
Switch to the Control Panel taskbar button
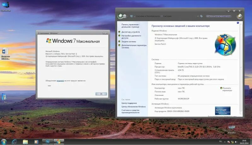tap(48, 142)
